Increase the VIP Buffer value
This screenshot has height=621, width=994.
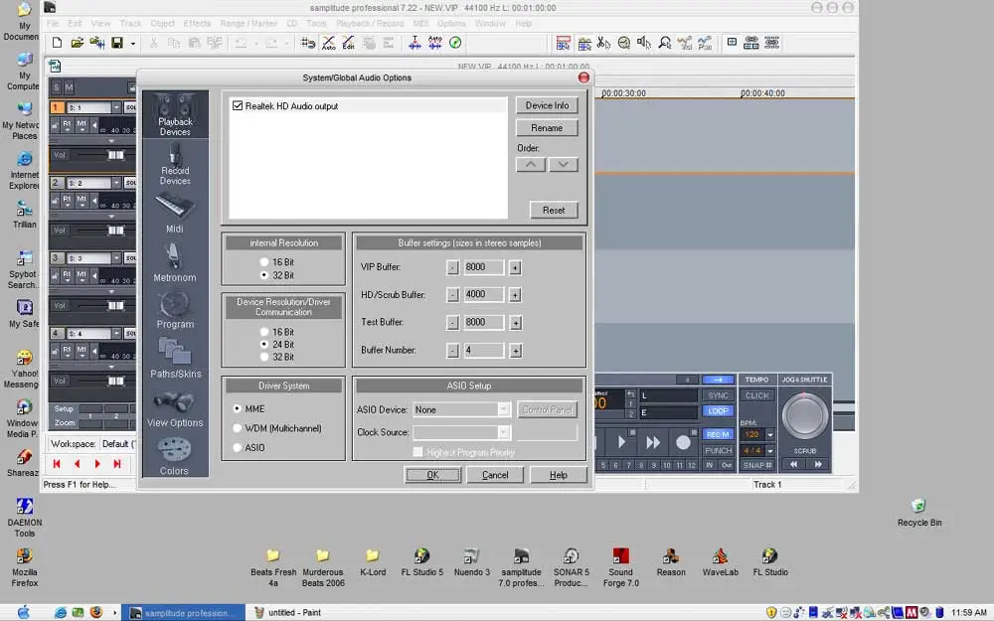point(515,268)
